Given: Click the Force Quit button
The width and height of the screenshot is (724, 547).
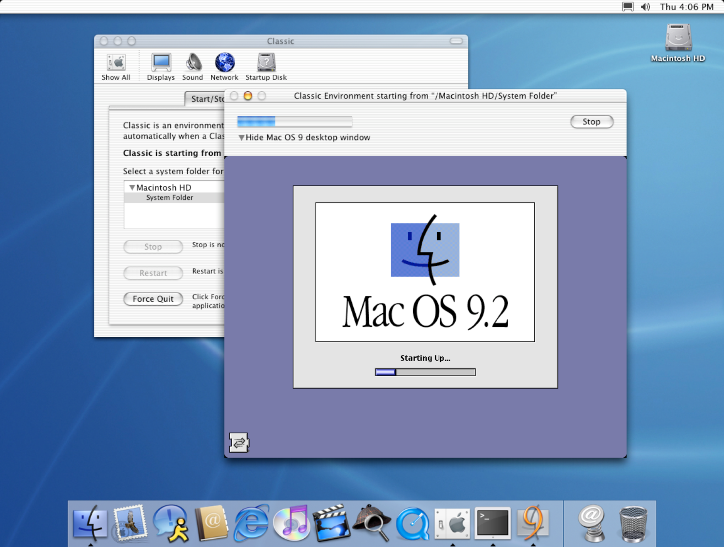Looking at the screenshot, I should coord(153,299).
